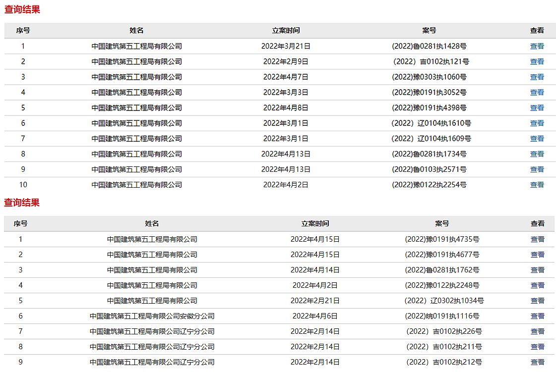Click 序号 header in first table
556x372 pixels.
[23, 31]
